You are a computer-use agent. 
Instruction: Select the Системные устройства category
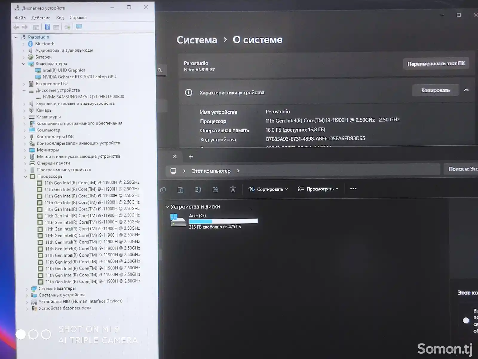tap(62, 295)
